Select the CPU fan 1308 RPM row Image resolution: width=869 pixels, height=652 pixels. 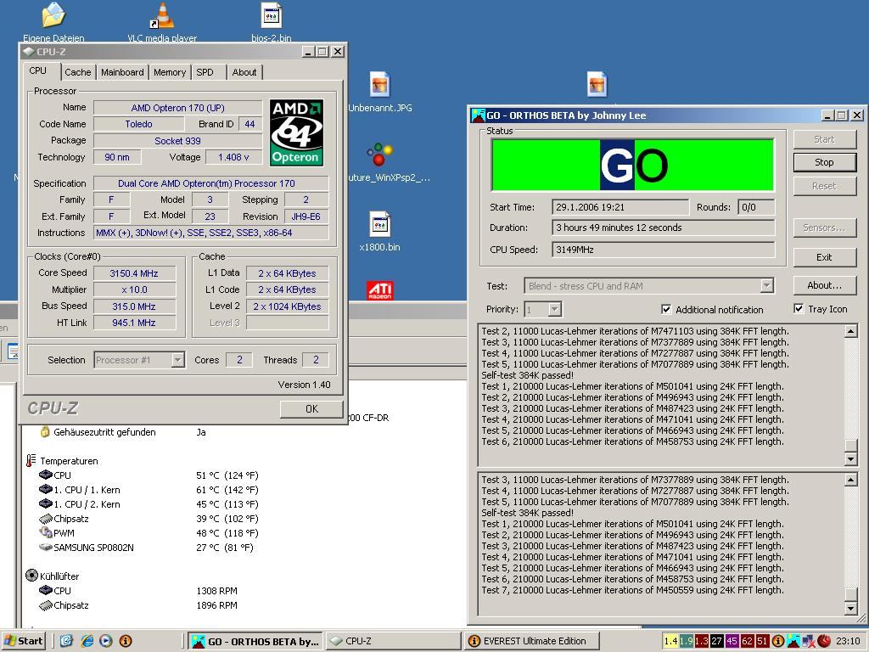pos(138,591)
